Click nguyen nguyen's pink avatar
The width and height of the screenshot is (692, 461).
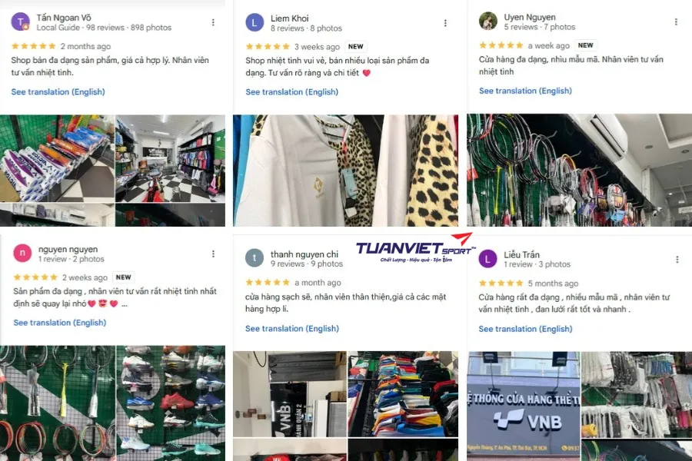22,254
